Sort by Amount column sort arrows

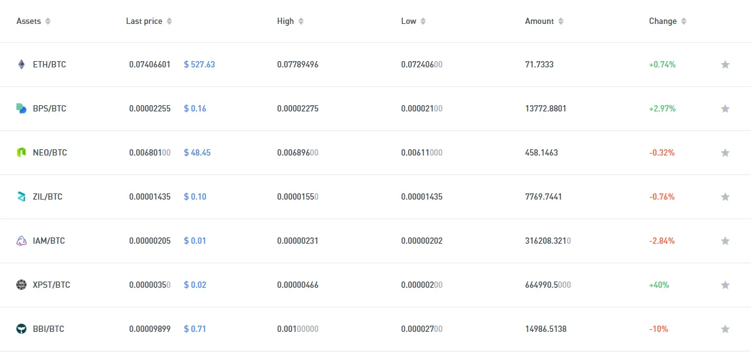[561, 21]
